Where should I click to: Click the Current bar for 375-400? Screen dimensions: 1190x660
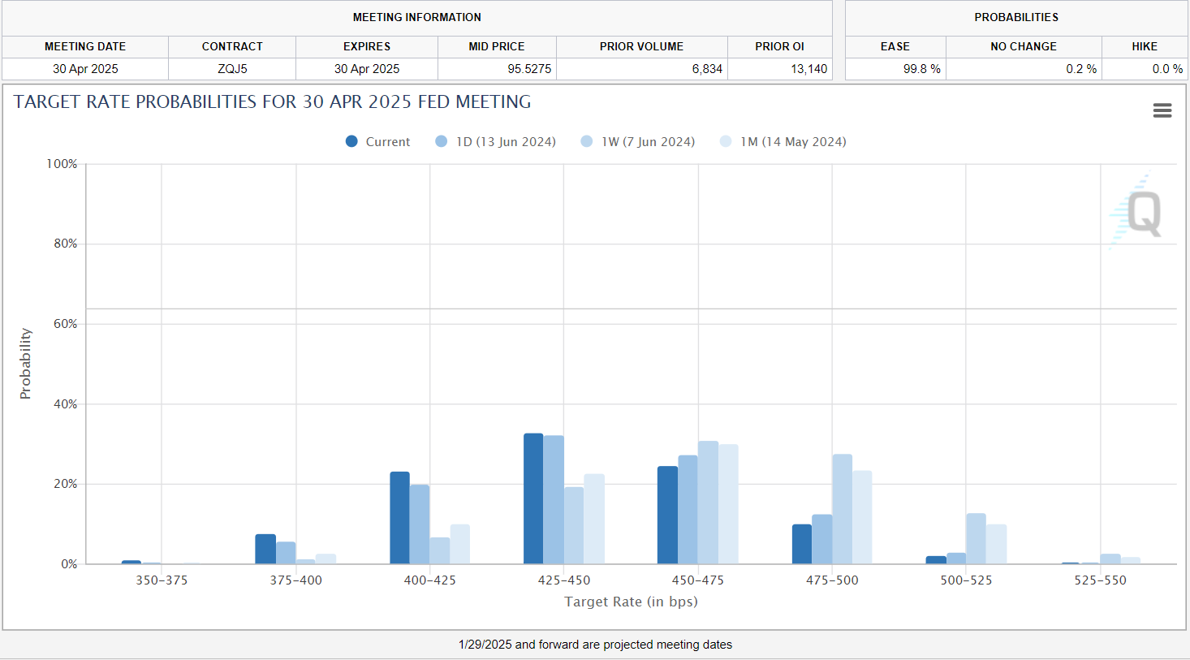pos(265,549)
